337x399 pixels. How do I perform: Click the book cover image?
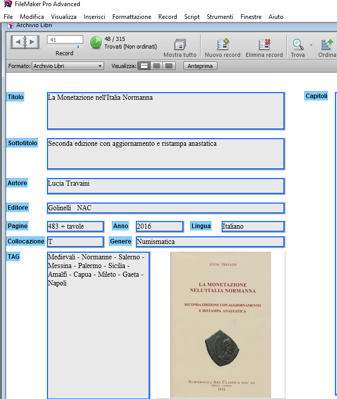(221, 325)
